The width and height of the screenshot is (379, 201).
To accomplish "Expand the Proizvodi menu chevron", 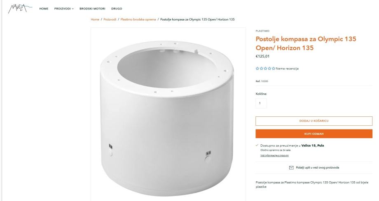I will 73,9.
